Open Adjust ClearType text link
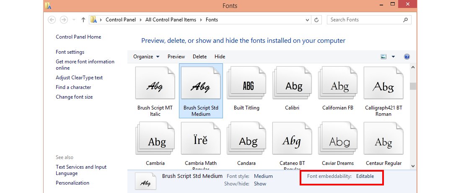This screenshot has width=461, height=193. 79,78
